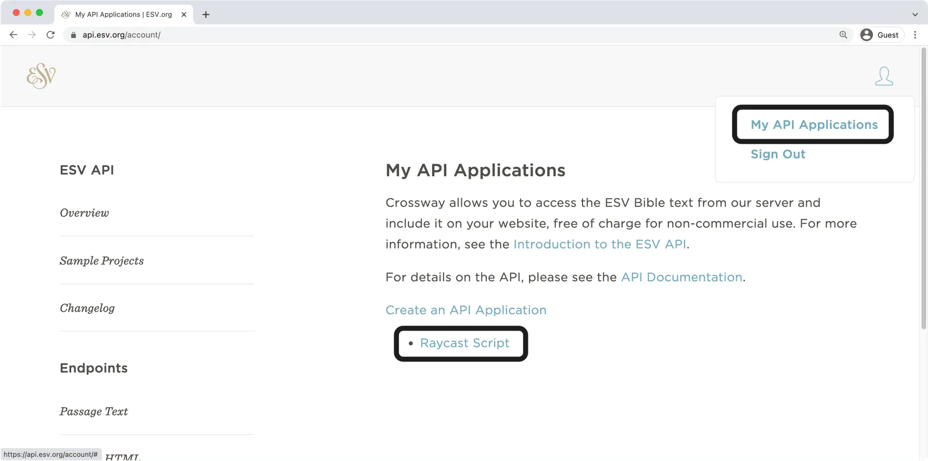Click the green macOS fullscreen button
Image resolution: width=928 pixels, height=461 pixels.
click(39, 12)
